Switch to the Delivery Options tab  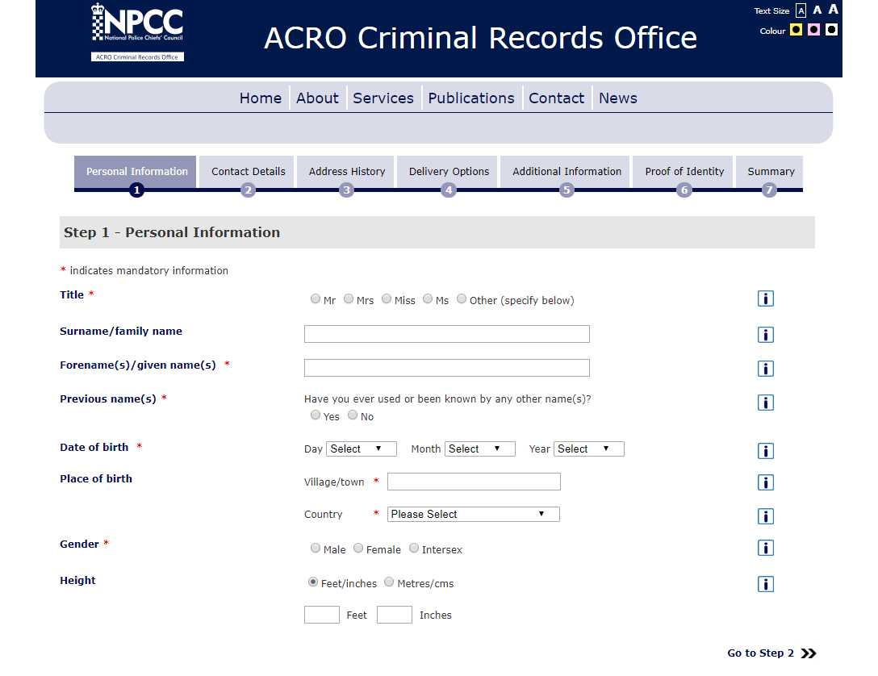pos(447,171)
